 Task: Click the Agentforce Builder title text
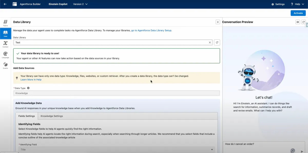(30, 4)
